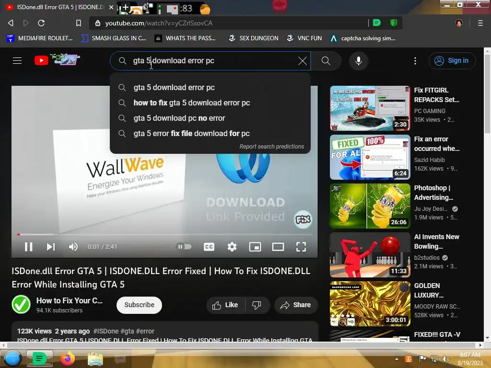The height and width of the screenshot is (368, 491).
Task: Select suggestion 'gta 5 download pc no error'
Action: coord(210,118)
